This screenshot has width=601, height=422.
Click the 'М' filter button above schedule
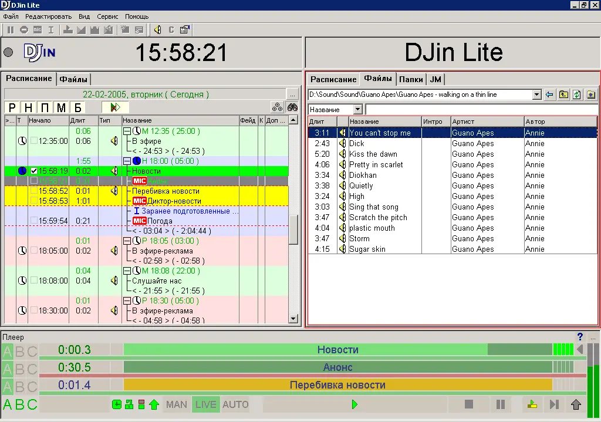(61, 108)
